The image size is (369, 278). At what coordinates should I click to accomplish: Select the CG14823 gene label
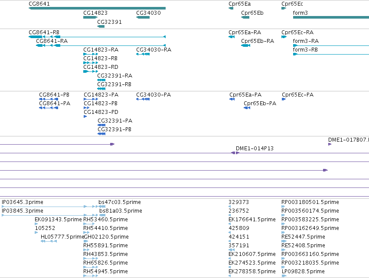pos(95,13)
